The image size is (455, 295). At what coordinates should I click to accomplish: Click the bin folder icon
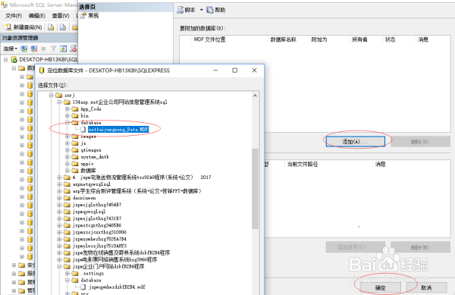click(75, 116)
